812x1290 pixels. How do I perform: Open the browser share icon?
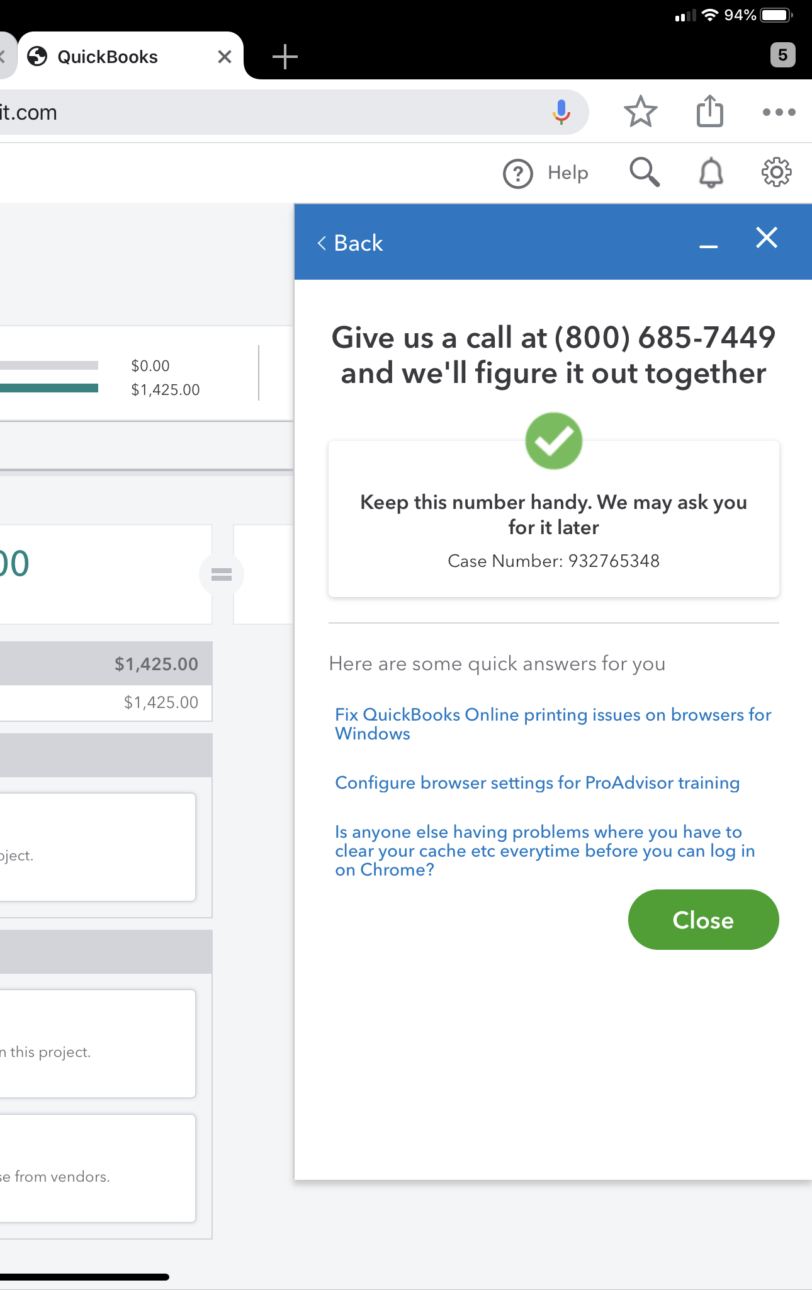coord(709,111)
